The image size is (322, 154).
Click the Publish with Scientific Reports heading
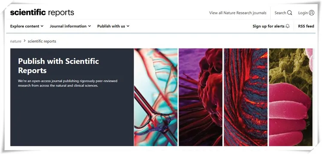tap(58, 65)
